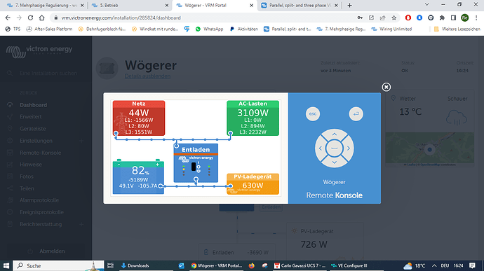Click the ZURÜCK back link
Screen dimensions: 484x271
pos(28,93)
